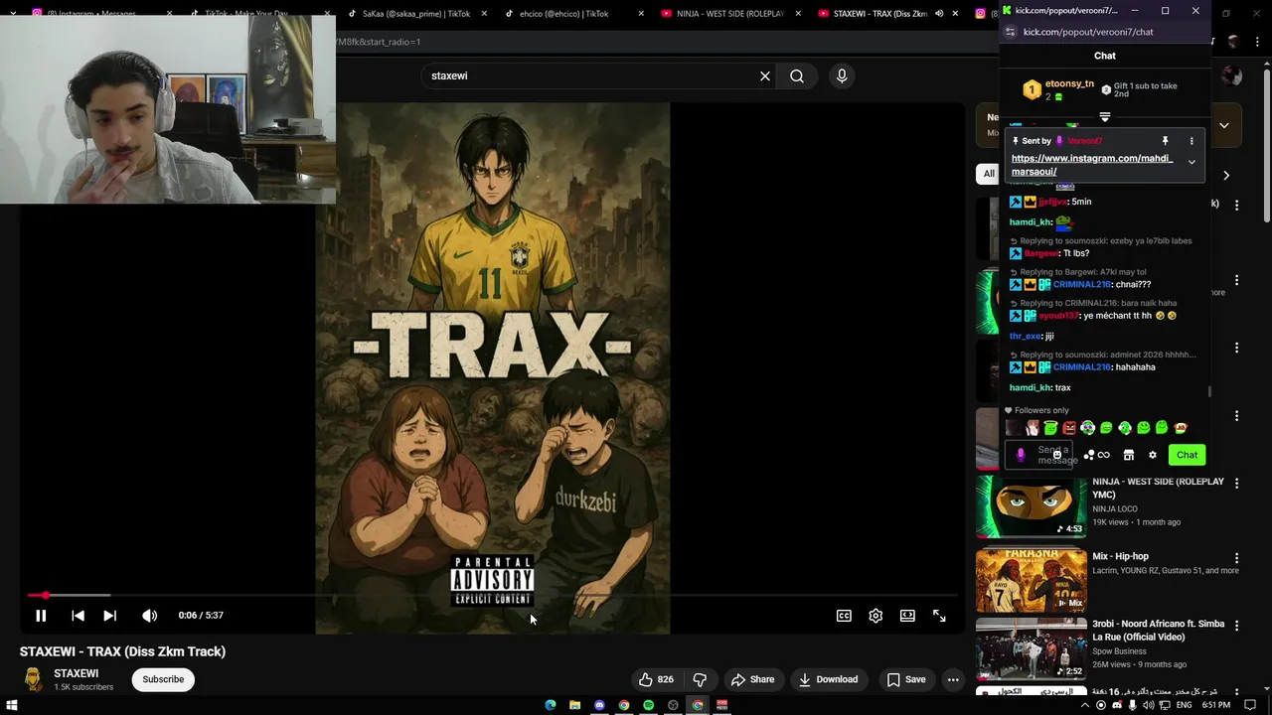
Task: Open chat identity microphone badge icon
Action: (1021, 455)
